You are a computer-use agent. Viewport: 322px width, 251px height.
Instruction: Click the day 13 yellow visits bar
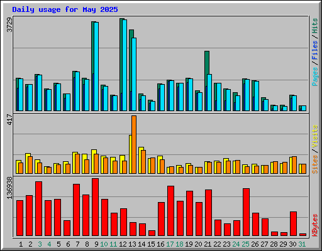(x=130, y=154)
